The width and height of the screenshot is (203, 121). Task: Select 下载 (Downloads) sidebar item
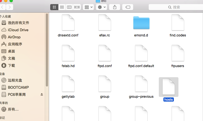[11, 65]
